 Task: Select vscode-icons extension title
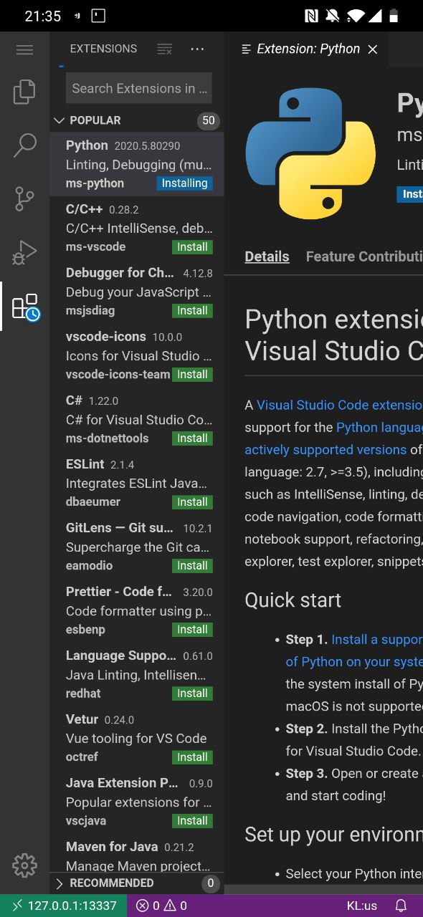click(105, 337)
